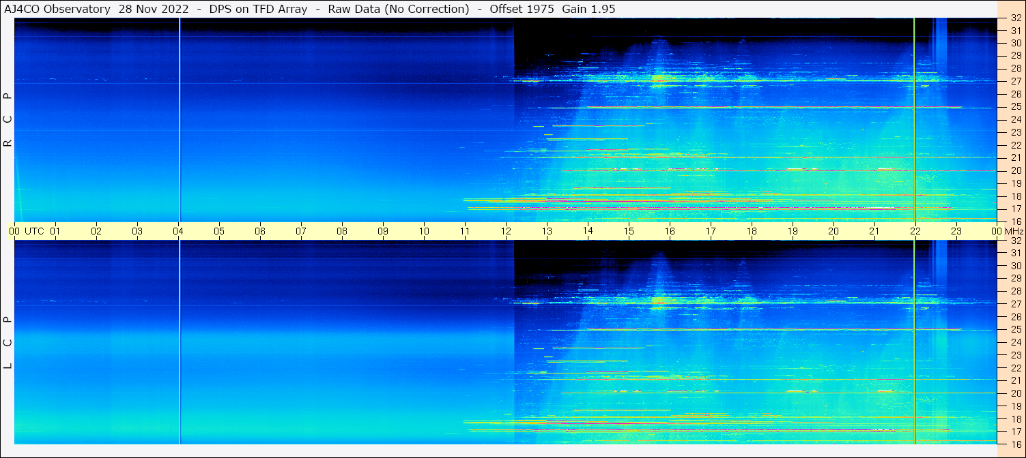Select the 01 hour tick label
Image resolution: width=1026 pixels, height=458 pixels.
[55, 231]
